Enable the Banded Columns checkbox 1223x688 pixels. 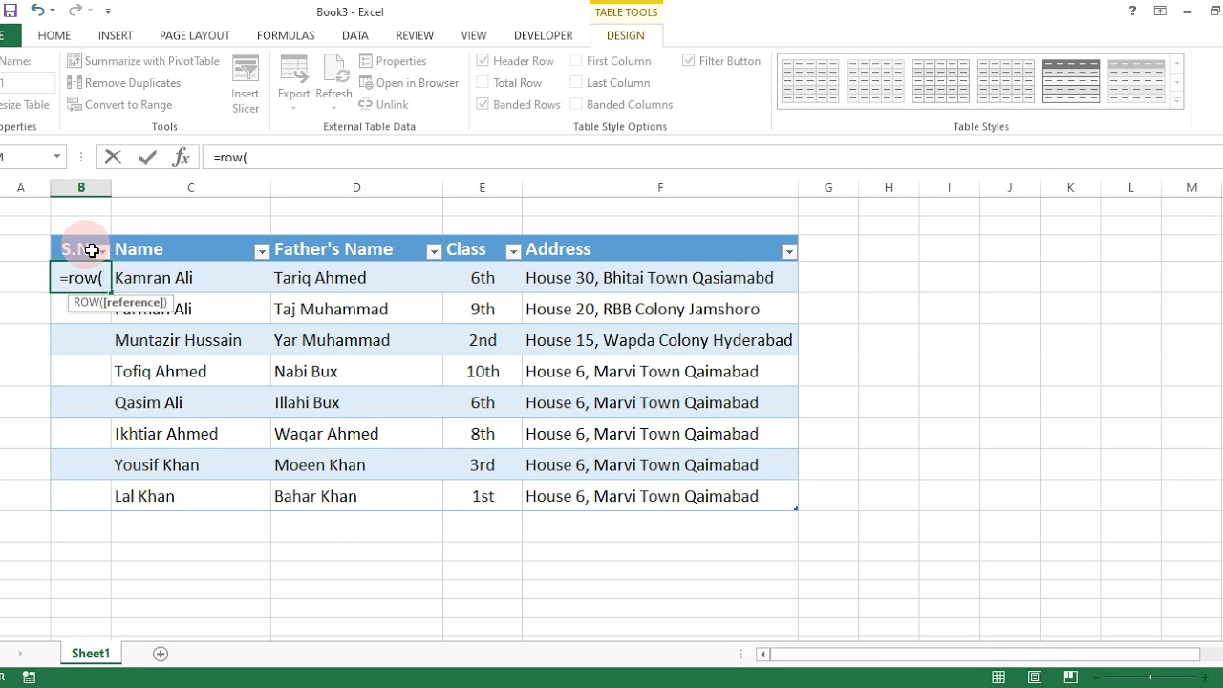(x=576, y=104)
